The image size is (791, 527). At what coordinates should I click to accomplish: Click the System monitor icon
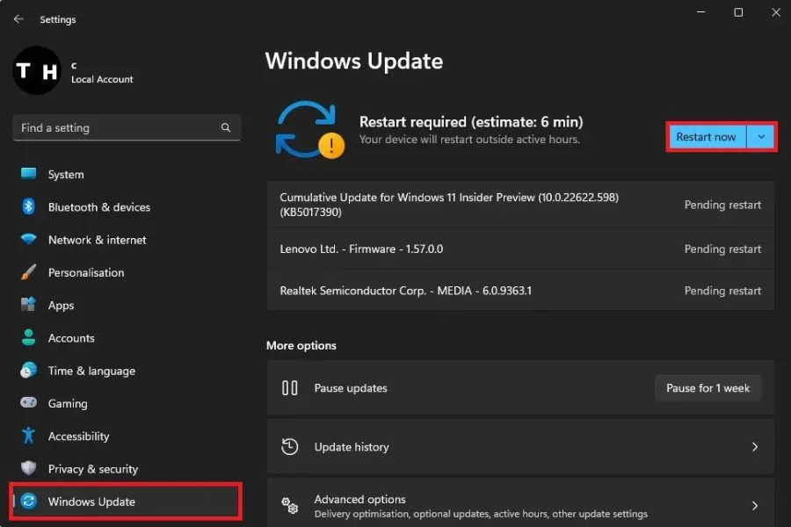(x=28, y=174)
